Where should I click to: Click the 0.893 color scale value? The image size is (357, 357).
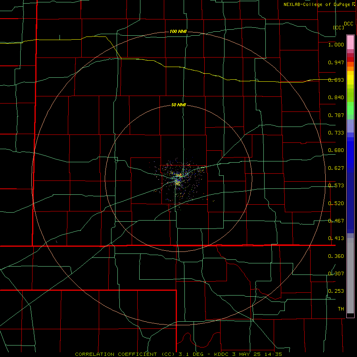[336, 80]
